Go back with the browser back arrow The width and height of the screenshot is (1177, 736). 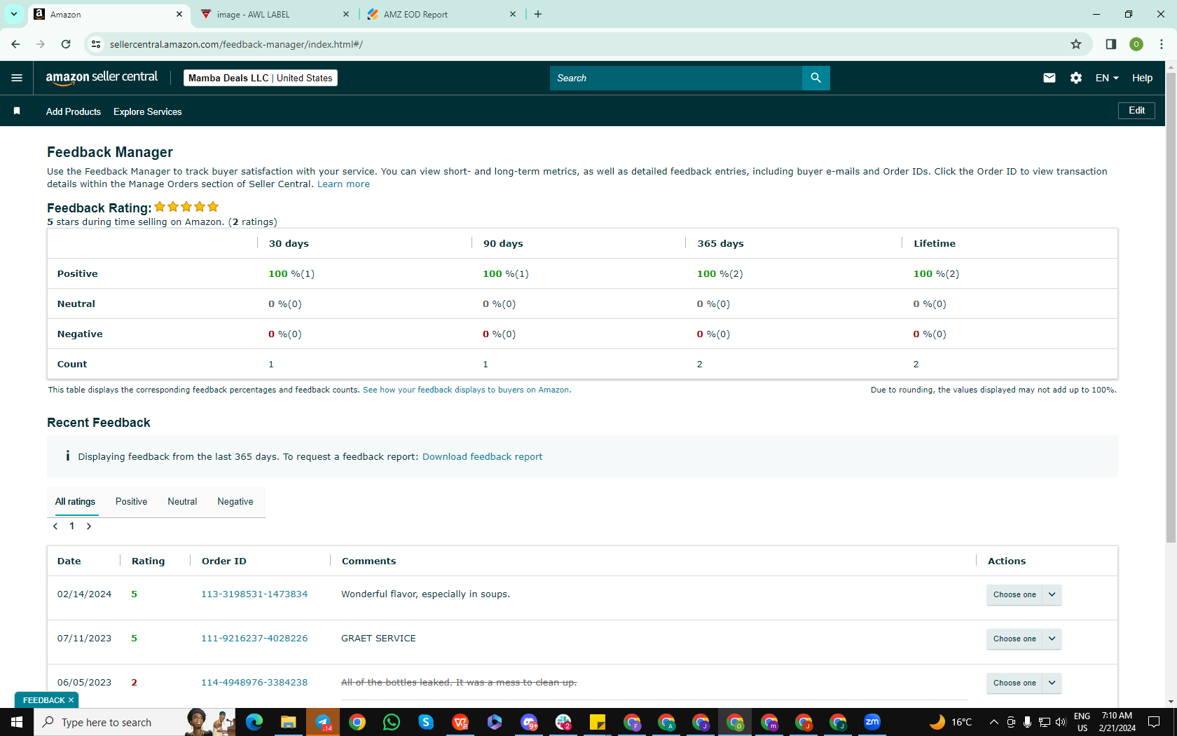point(15,44)
